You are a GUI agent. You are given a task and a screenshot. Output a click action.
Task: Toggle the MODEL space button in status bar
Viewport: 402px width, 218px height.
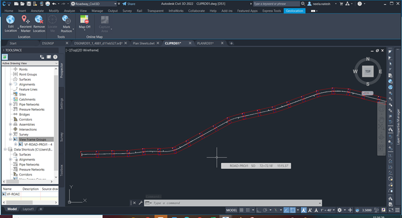[x=231, y=210]
